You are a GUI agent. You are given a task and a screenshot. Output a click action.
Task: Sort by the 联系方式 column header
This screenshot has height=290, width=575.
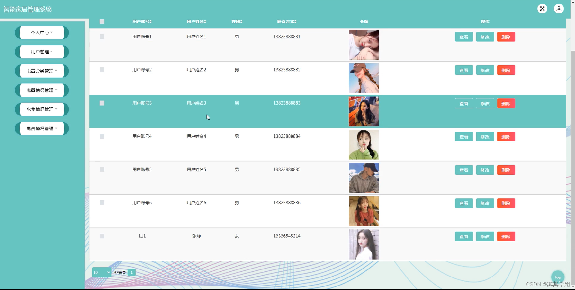[287, 21]
